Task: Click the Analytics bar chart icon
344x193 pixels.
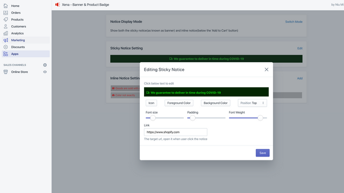Action: click(6, 33)
